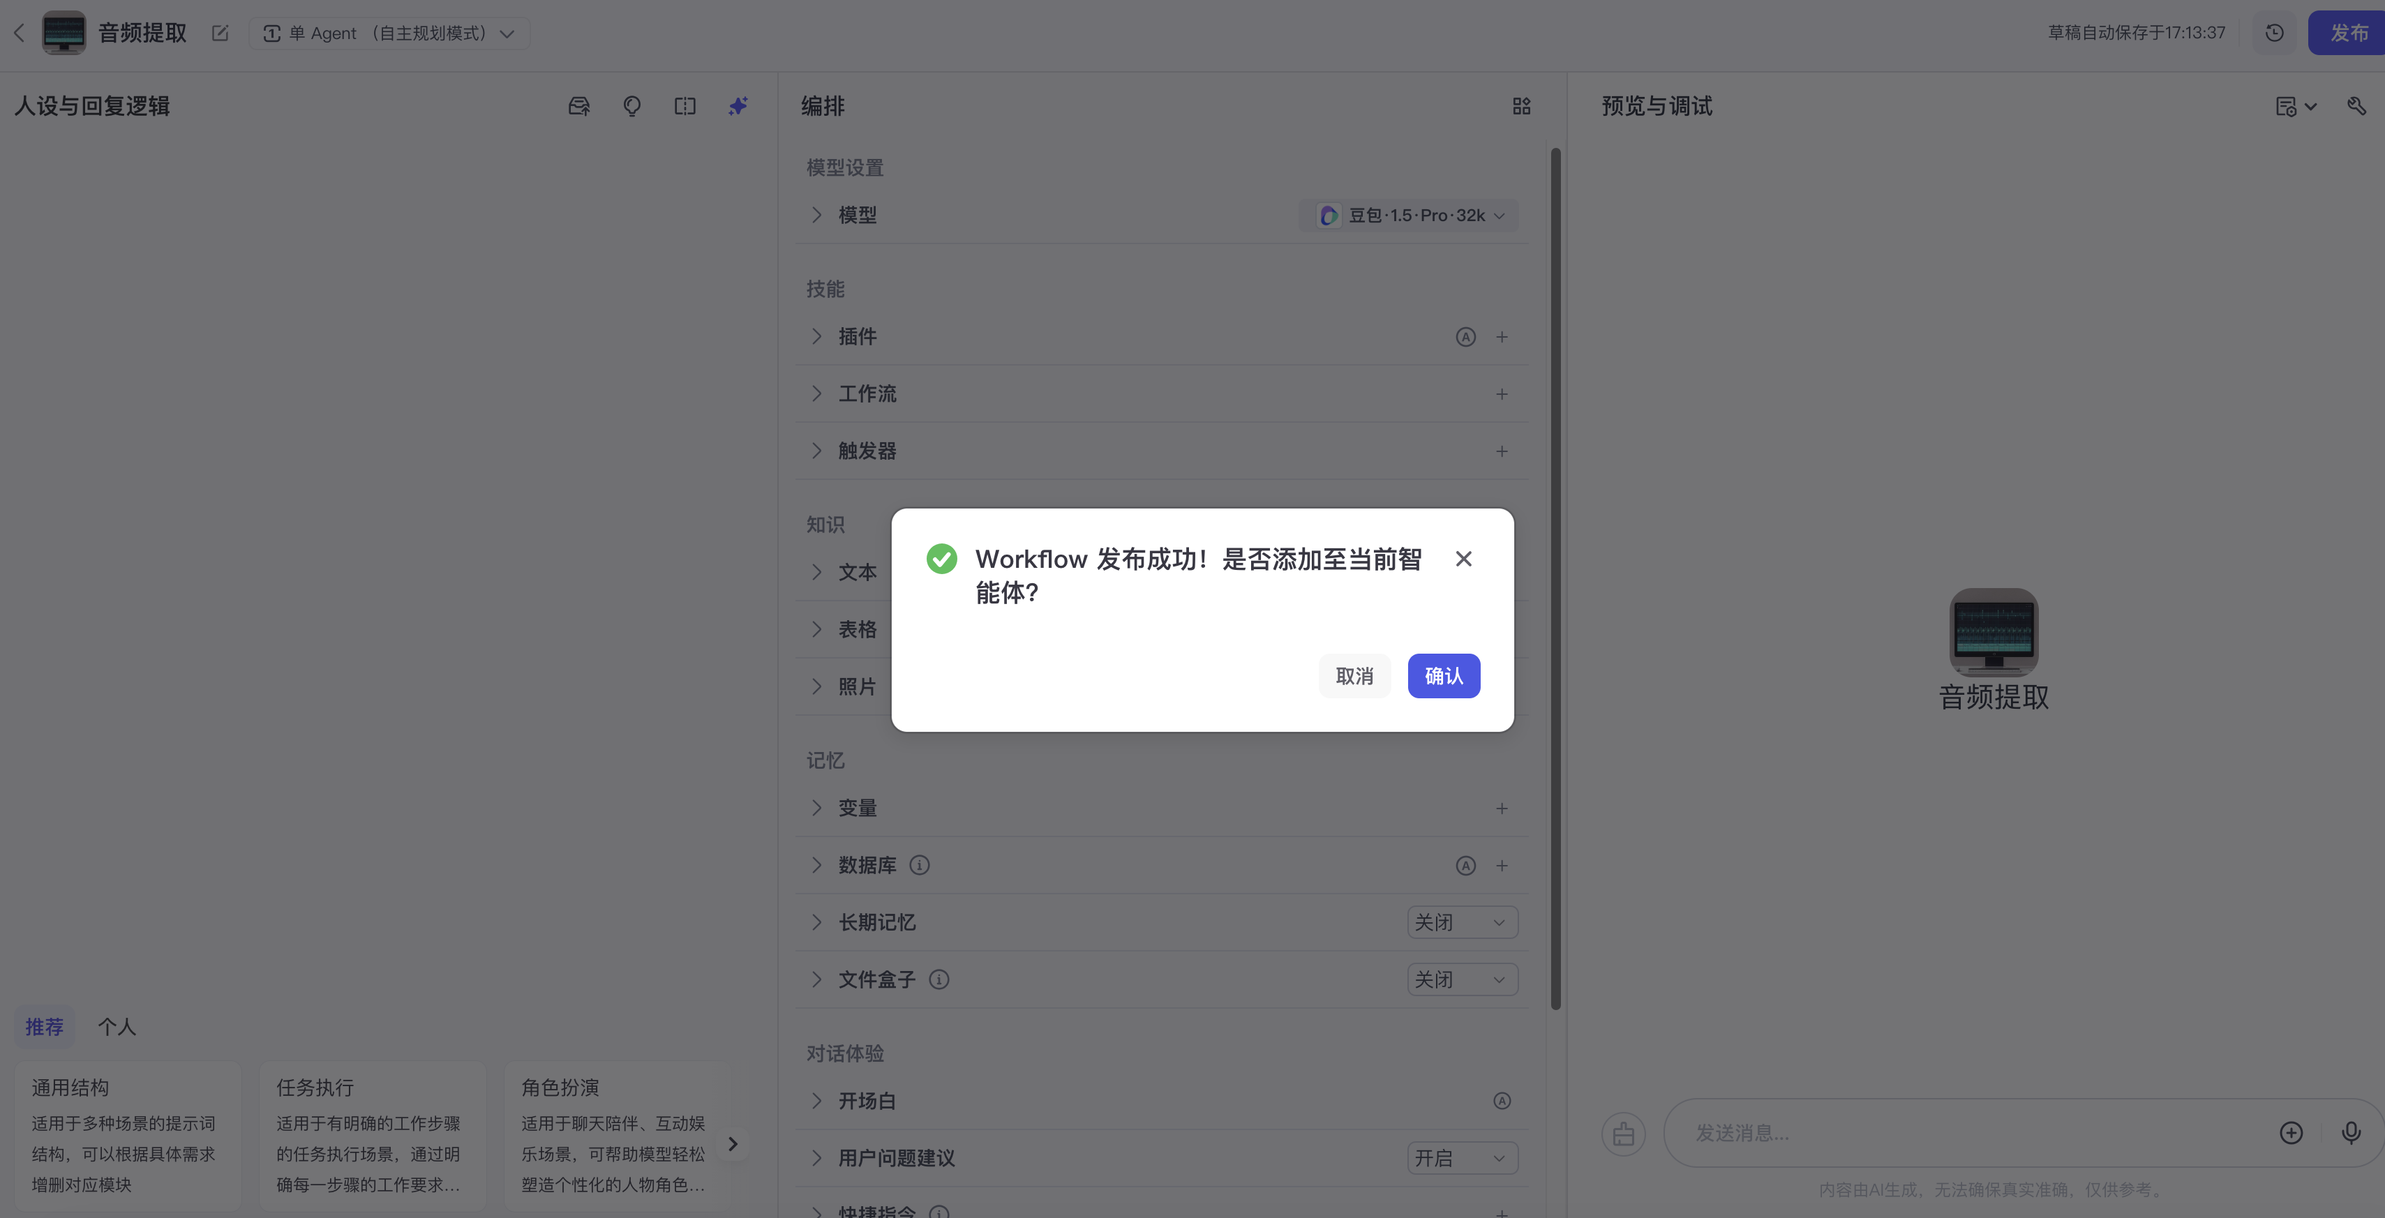Add a variable with plus icon
This screenshot has height=1218, width=2385.
(1502, 809)
